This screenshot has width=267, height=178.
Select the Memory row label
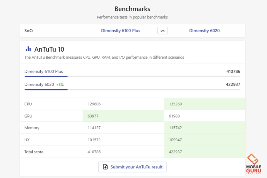pos(32,128)
